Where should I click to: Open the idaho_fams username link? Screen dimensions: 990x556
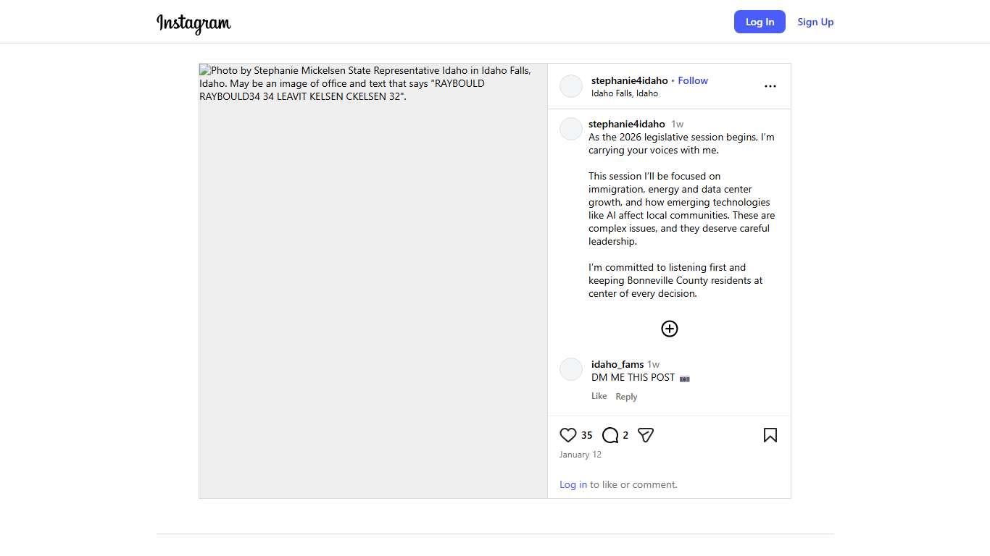pos(617,364)
